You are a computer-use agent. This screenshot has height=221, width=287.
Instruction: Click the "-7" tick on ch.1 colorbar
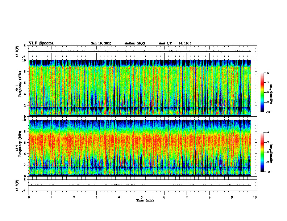pos(267,83)
